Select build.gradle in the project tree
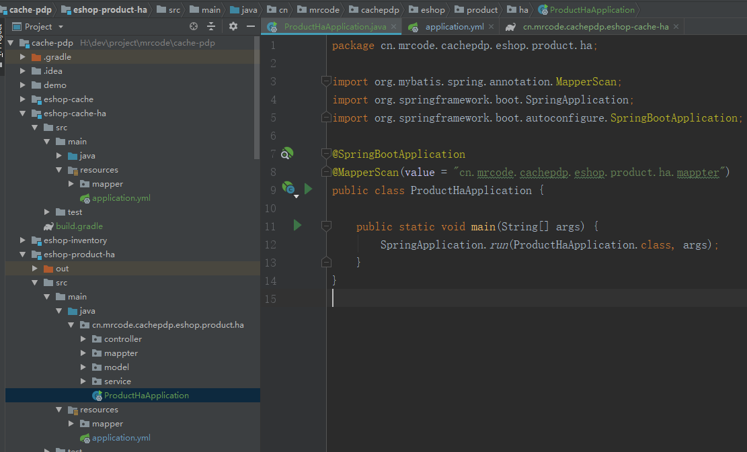 tap(79, 226)
